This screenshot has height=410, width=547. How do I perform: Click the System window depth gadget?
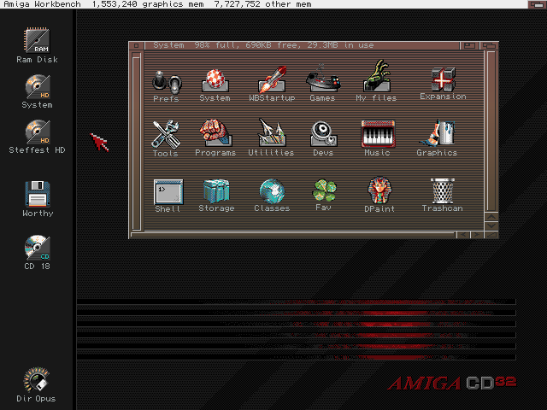coord(489,45)
